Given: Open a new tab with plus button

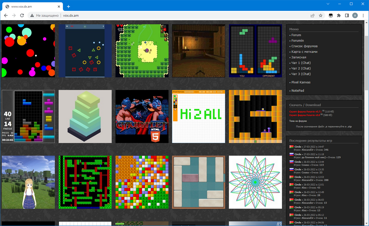Looking at the screenshot, I should pyautogui.click(x=68, y=6).
